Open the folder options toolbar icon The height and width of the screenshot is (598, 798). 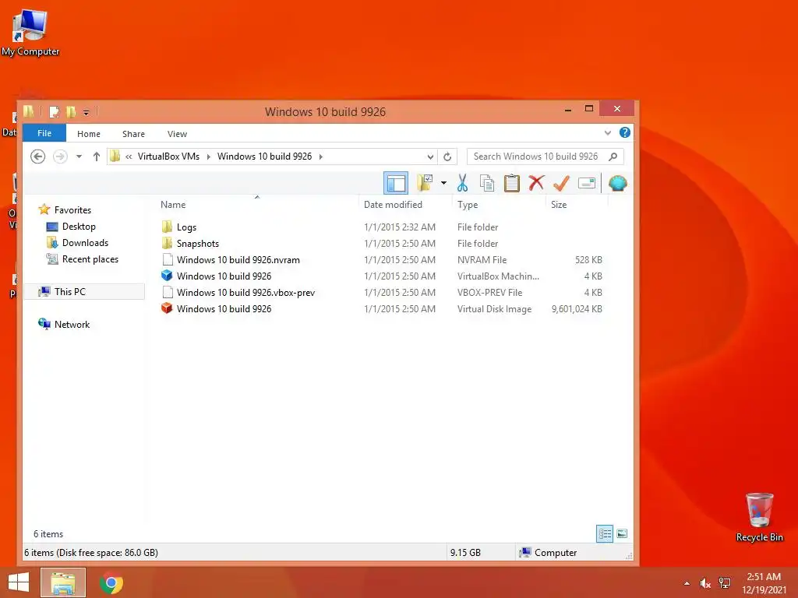[425, 183]
